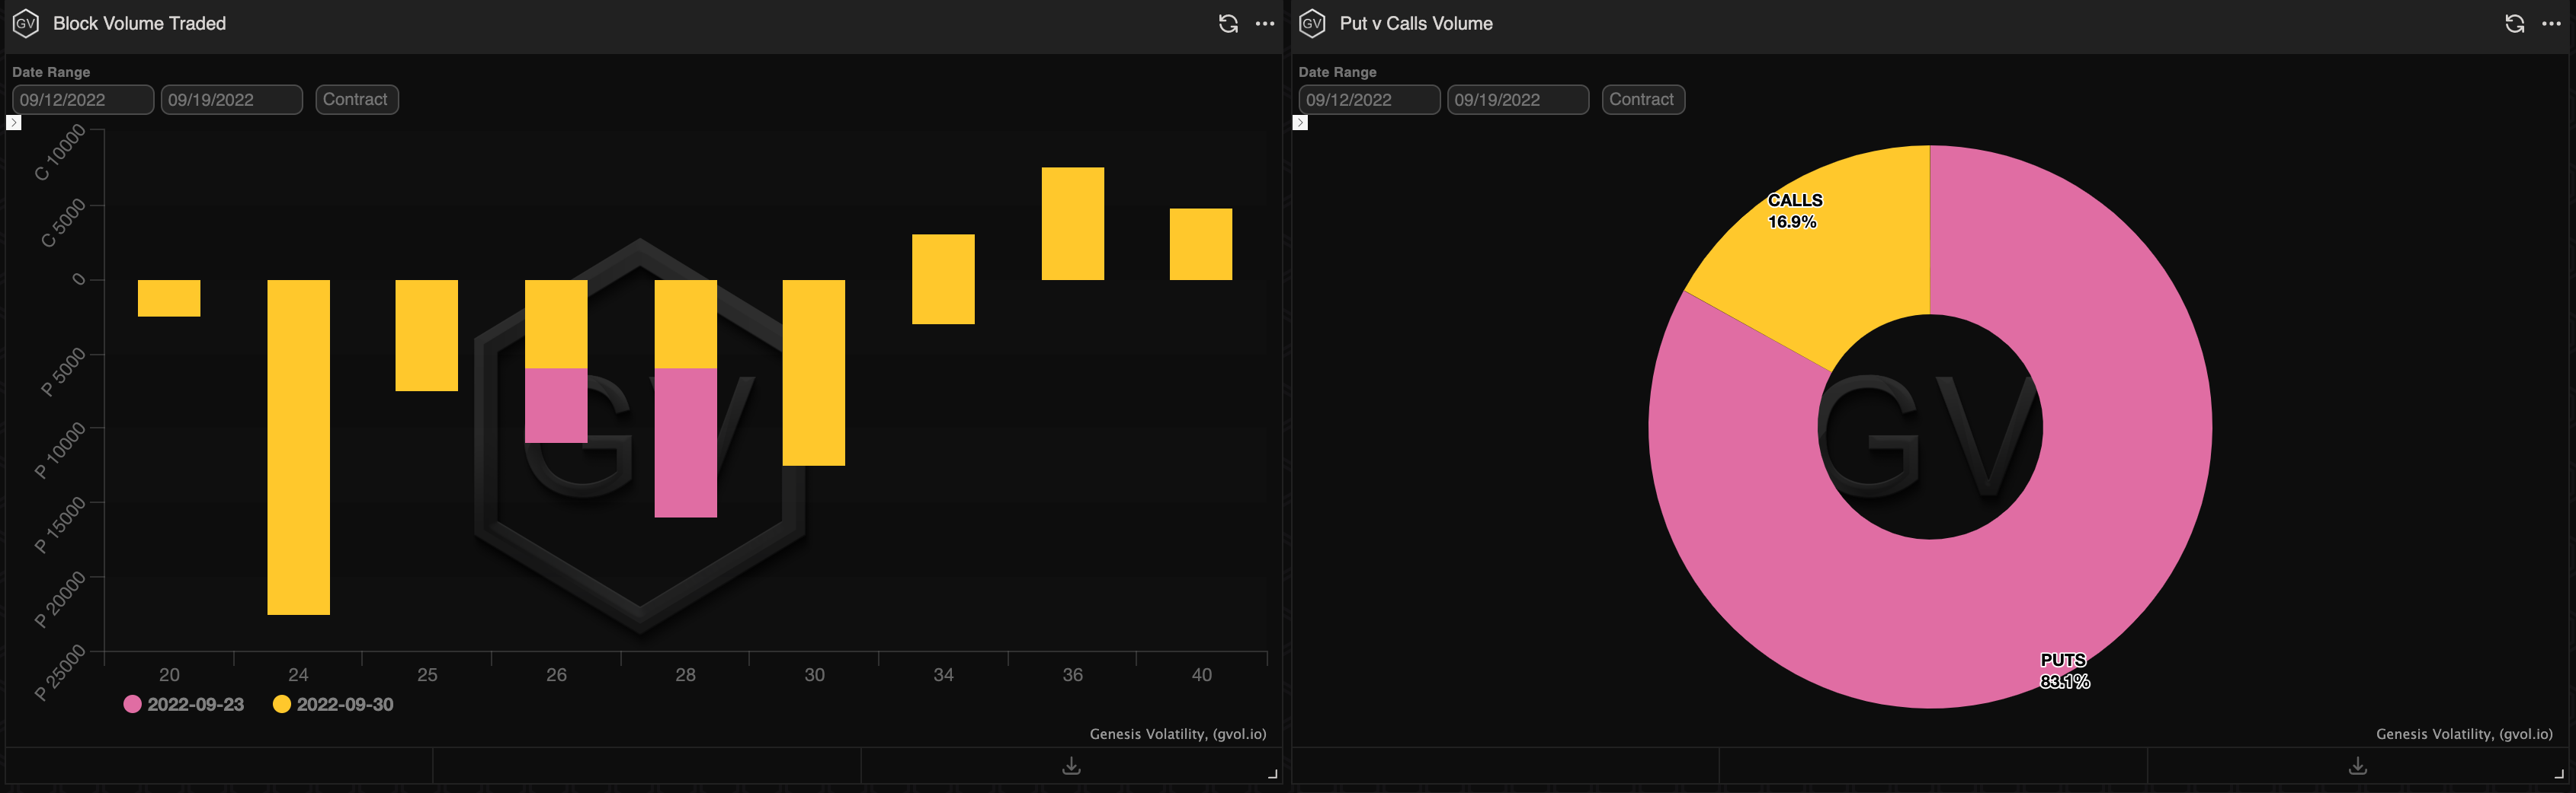Click the C 10000 axis label

pos(60,153)
